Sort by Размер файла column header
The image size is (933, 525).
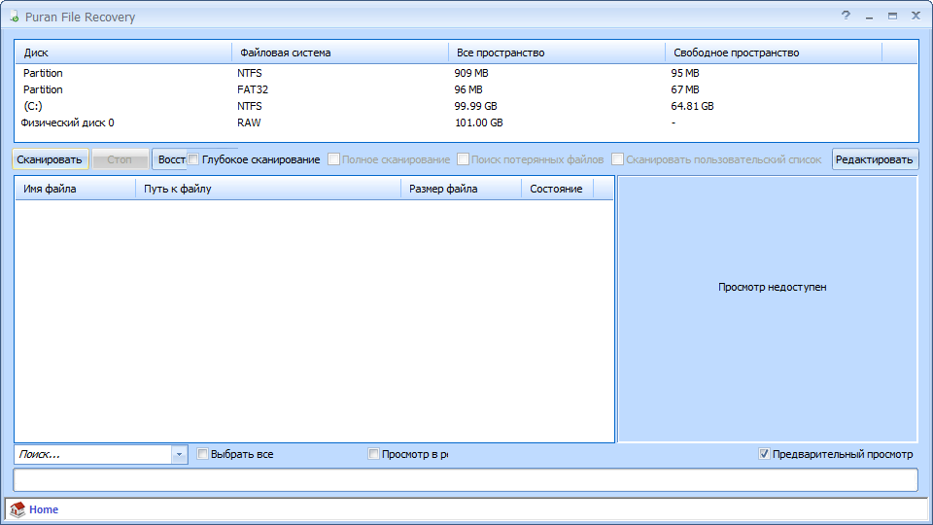point(461,189)
